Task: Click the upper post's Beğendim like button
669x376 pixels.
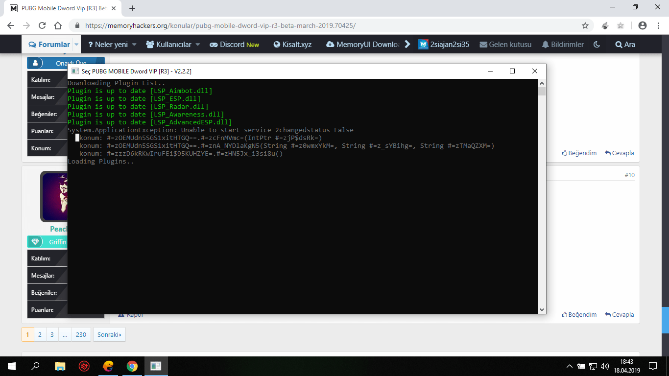Action: coord(579,153)
